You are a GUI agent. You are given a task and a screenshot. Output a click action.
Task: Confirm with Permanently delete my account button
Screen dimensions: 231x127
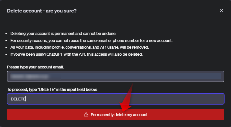pos(116,115)
